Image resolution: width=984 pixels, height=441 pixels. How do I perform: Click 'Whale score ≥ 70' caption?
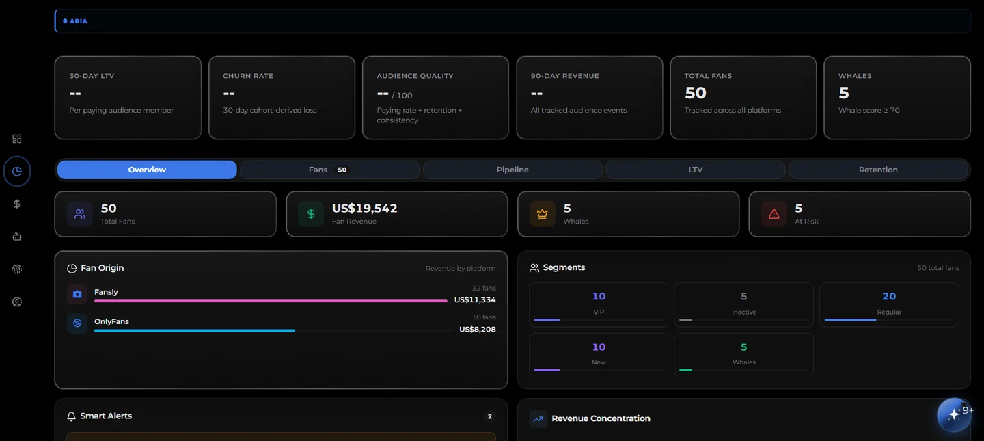pyautogui.click(x=869, y=110)
